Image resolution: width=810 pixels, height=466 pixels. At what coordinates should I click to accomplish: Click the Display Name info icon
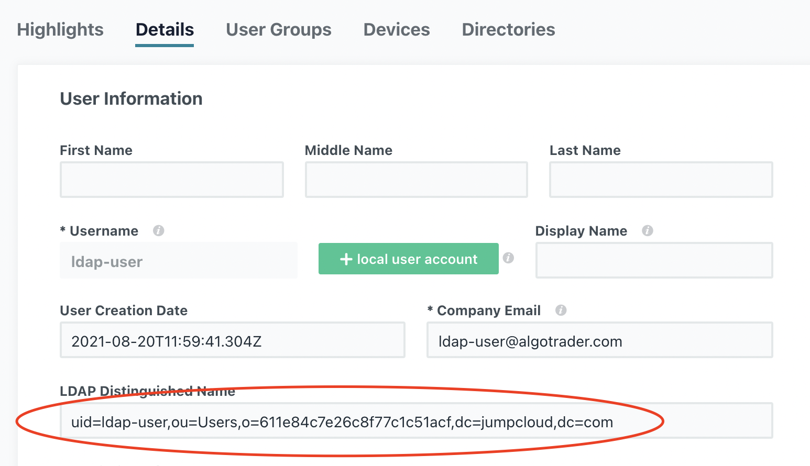648,230
